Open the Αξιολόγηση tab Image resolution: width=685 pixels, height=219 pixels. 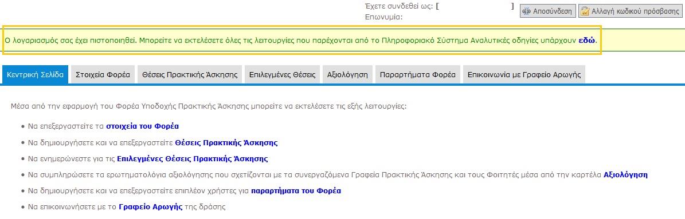point(347,74)
